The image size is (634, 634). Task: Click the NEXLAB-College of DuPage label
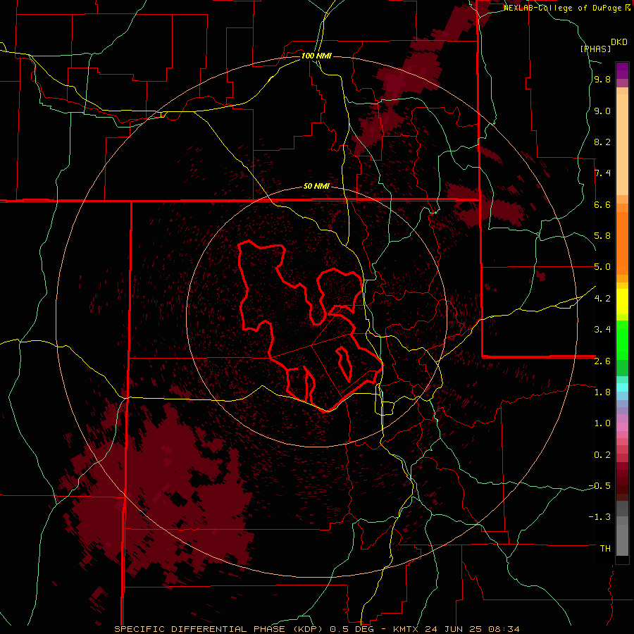point(564,8)
